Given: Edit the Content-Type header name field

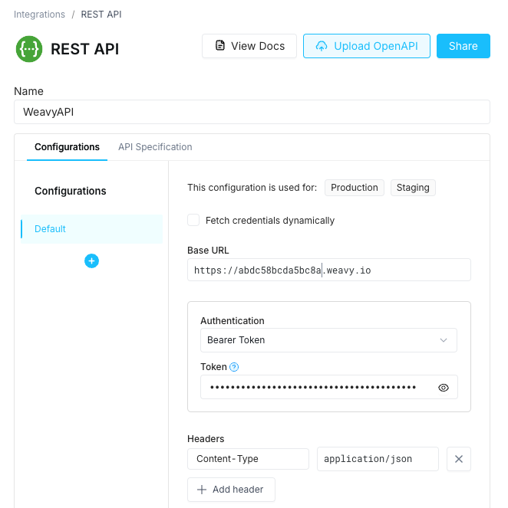Looking at the screenshot, I should pyautogui.click(x=248, y=459).
